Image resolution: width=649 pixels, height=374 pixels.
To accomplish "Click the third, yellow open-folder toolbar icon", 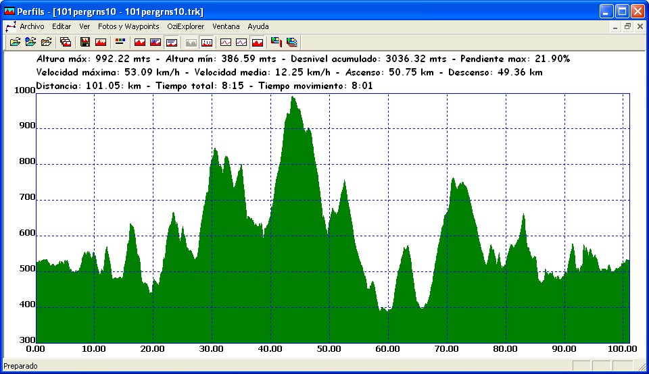I will pyautogui.click(x=47, y=42).
